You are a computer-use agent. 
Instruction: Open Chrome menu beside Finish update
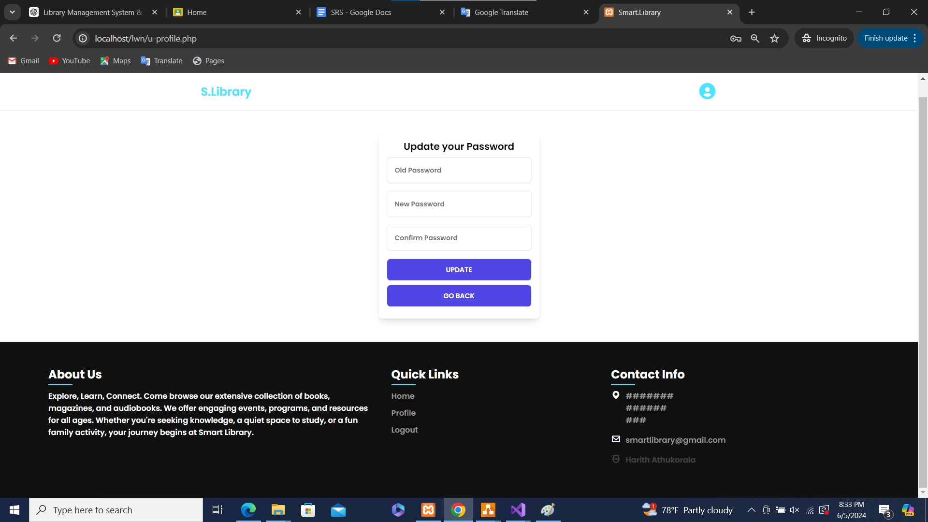point(915,38)
